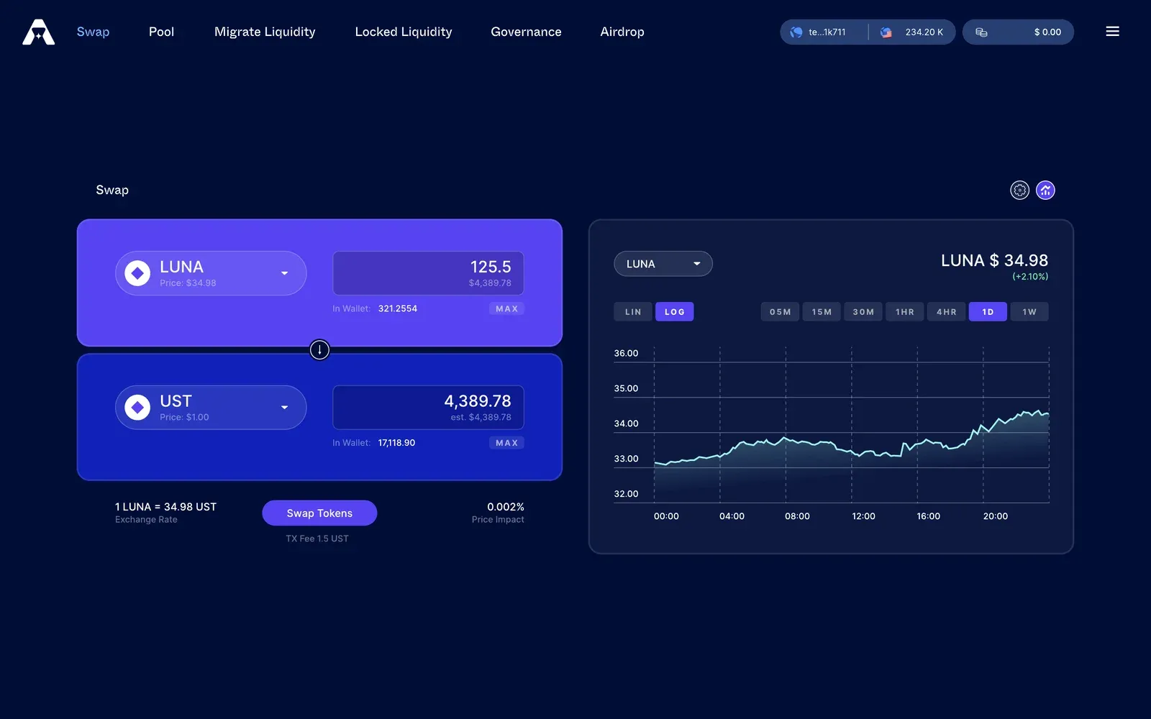This screenshot has height=719, width=1151.
Task: Open Migrate Liquidity page
Action: [x=265, y=32]
